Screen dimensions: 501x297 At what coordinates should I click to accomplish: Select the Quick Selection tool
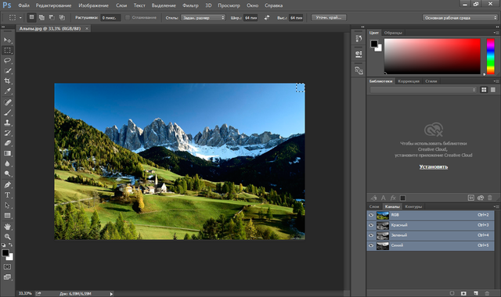tap(7, 70)
